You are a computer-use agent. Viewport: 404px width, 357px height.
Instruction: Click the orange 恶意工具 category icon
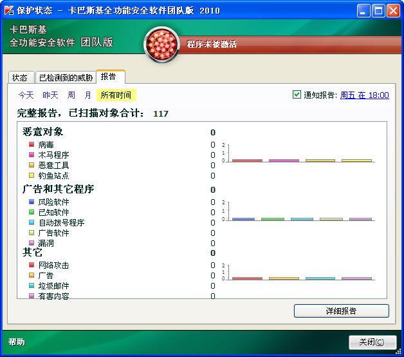(x=32, y=165)
